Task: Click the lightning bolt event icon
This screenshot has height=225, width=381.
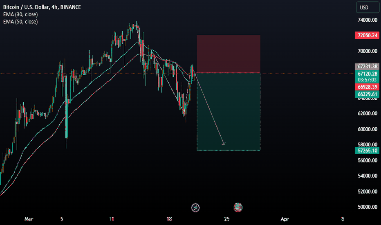Action: 195,207
